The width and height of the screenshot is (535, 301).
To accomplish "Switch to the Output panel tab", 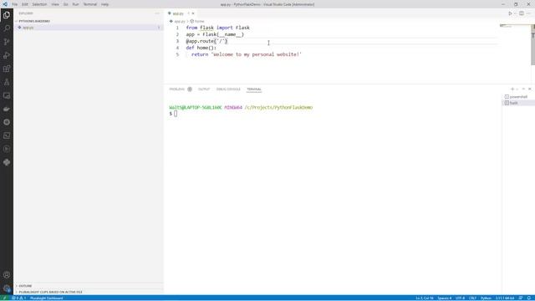I will pos(204,89).
